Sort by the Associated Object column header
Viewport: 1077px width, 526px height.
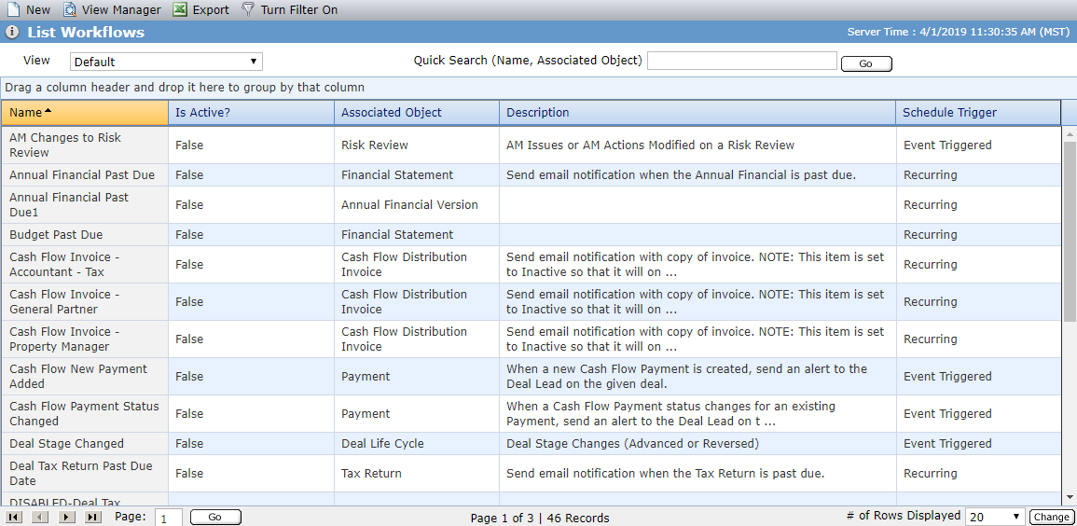[x=417, y=113]
